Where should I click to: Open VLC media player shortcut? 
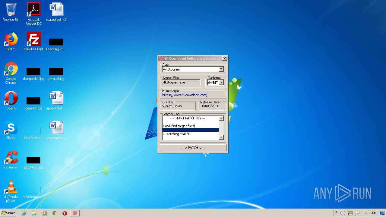[11, 191]
